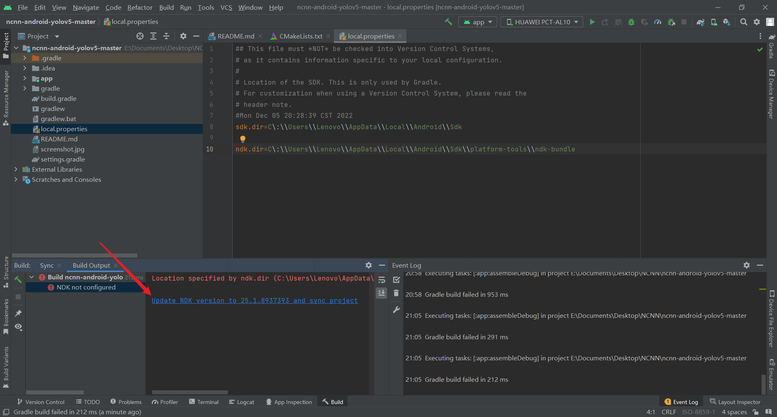Open the app run configuration dropdown
The width and height of the screenshot is (777, 417).
click(478, 21)
